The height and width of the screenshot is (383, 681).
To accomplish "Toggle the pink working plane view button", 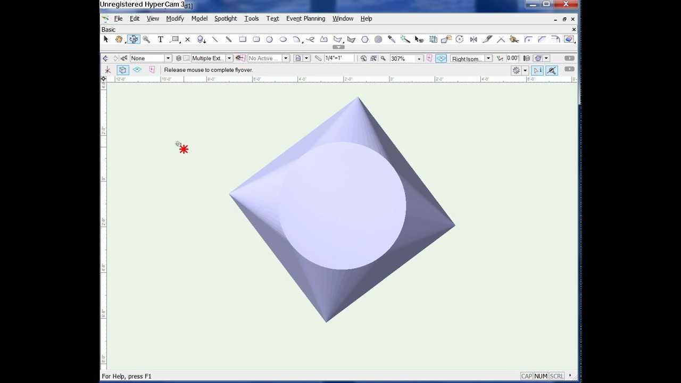I will (x=429, y=58).
